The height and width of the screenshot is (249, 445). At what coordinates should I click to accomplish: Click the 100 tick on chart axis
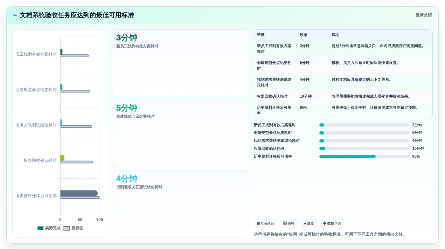pos(100,220)
